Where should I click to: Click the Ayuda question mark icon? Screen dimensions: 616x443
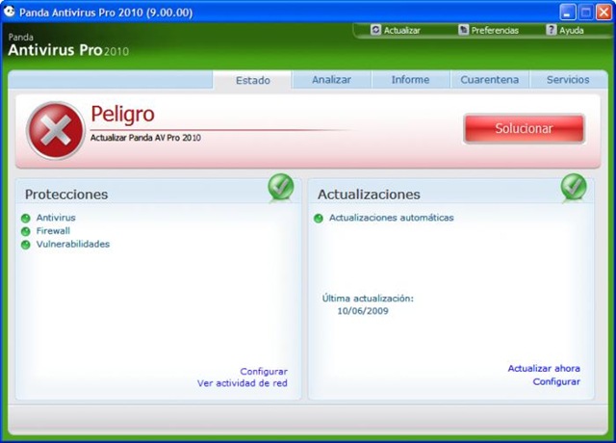tap(552, 30)
